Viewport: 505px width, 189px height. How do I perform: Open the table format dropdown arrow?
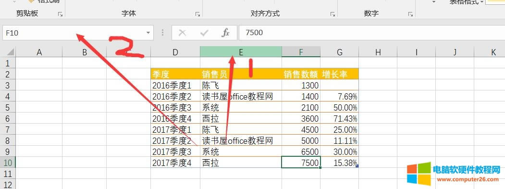481,2
